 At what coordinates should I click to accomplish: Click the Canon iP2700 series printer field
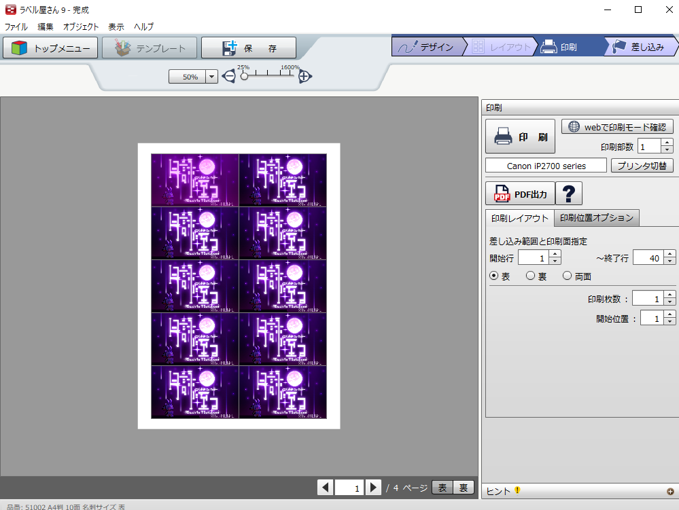click(546, 166)
